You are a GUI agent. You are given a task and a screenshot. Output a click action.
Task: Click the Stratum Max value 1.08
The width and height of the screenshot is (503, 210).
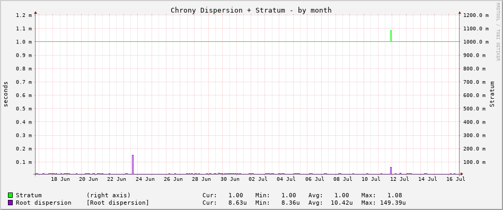[394, 195]
